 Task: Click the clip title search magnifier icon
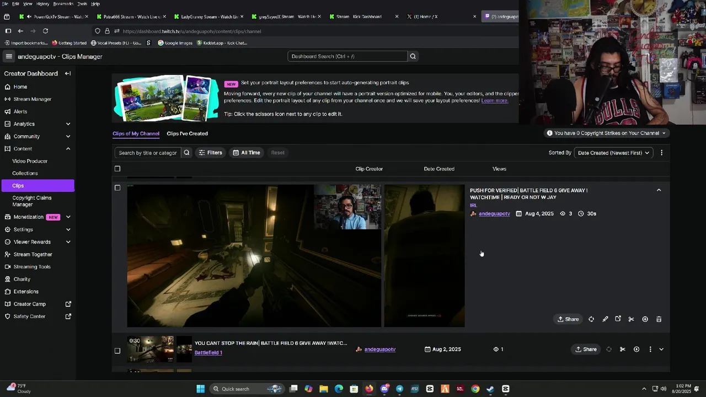[x=186, y=153]
